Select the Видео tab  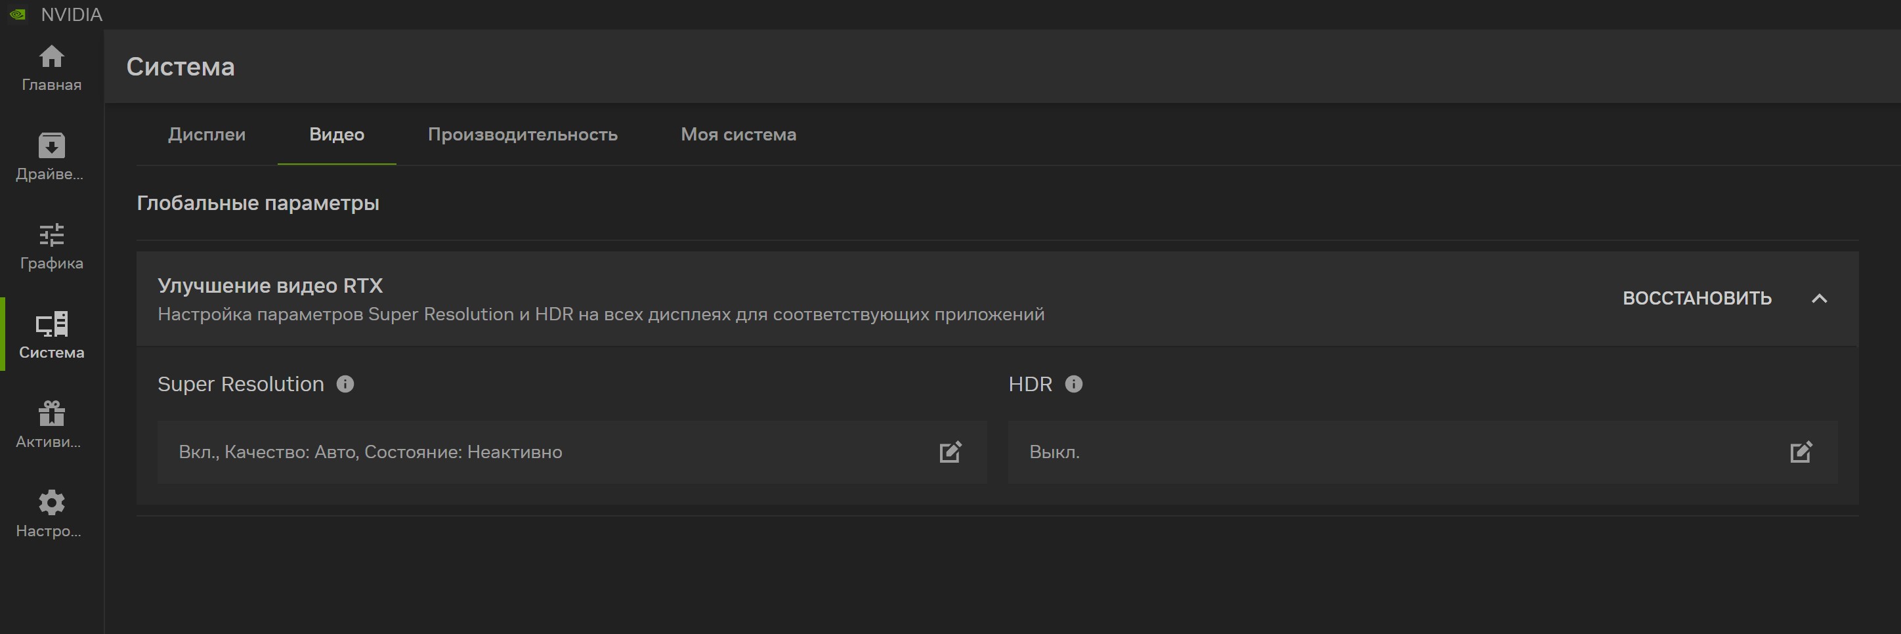(337, 135)
